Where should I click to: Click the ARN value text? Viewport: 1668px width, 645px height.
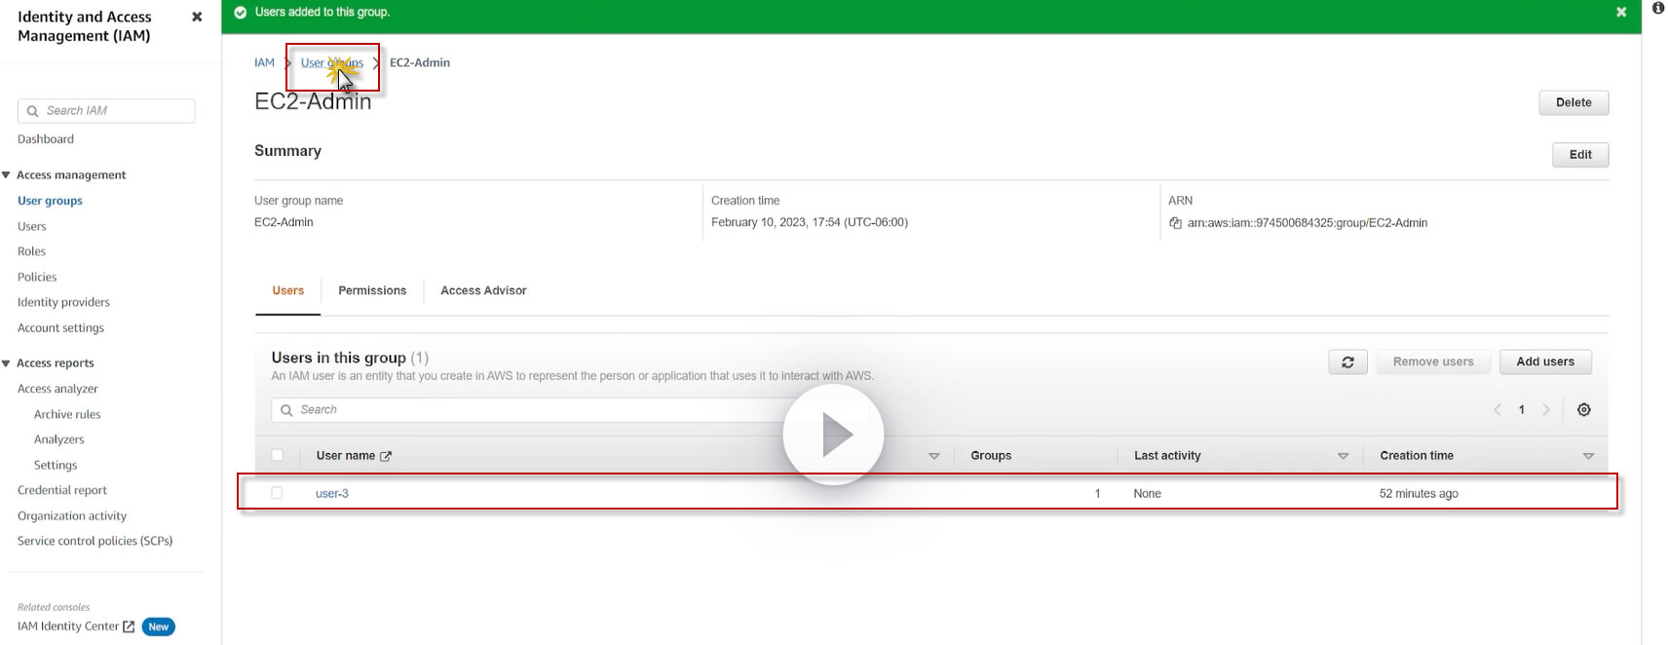point(1308,223)
